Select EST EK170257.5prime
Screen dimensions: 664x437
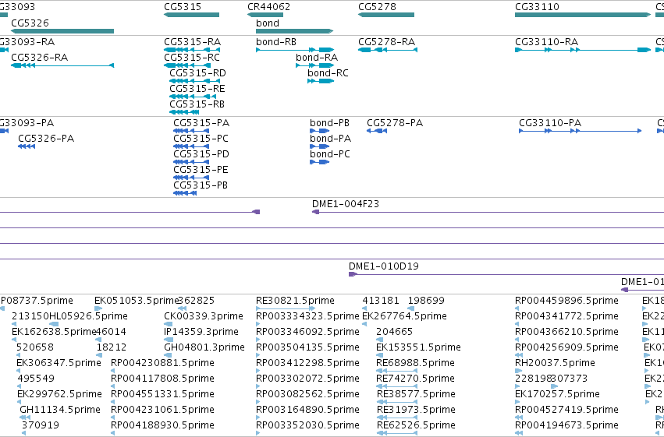tap(518, 403)
